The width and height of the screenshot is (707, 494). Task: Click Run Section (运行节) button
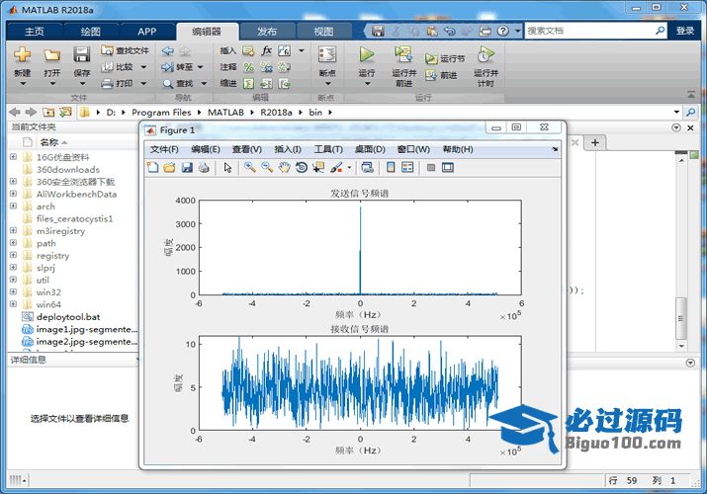(x=445, y=59)
